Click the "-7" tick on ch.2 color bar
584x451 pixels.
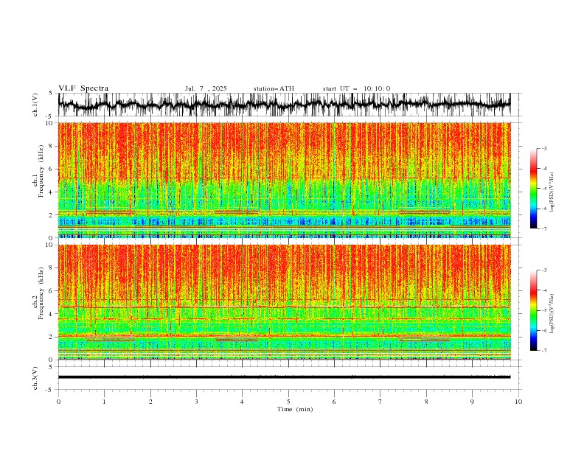pyautogui.click(x=543, y=350)
